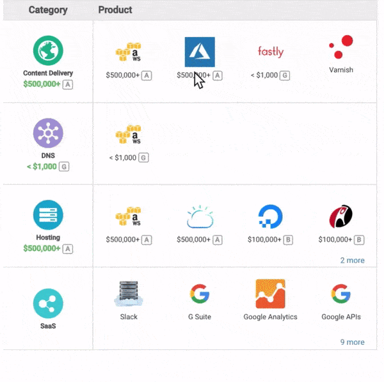Click $500,000+ spend under IBM Cloud
This screenshot has height=382, width=384.
click(193, 239)
